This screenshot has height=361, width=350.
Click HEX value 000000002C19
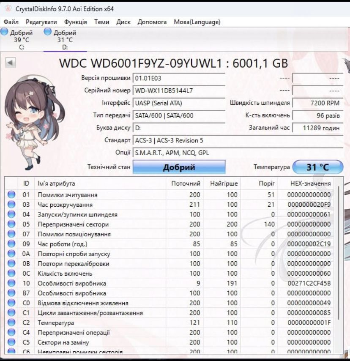[x=309, y=244]
